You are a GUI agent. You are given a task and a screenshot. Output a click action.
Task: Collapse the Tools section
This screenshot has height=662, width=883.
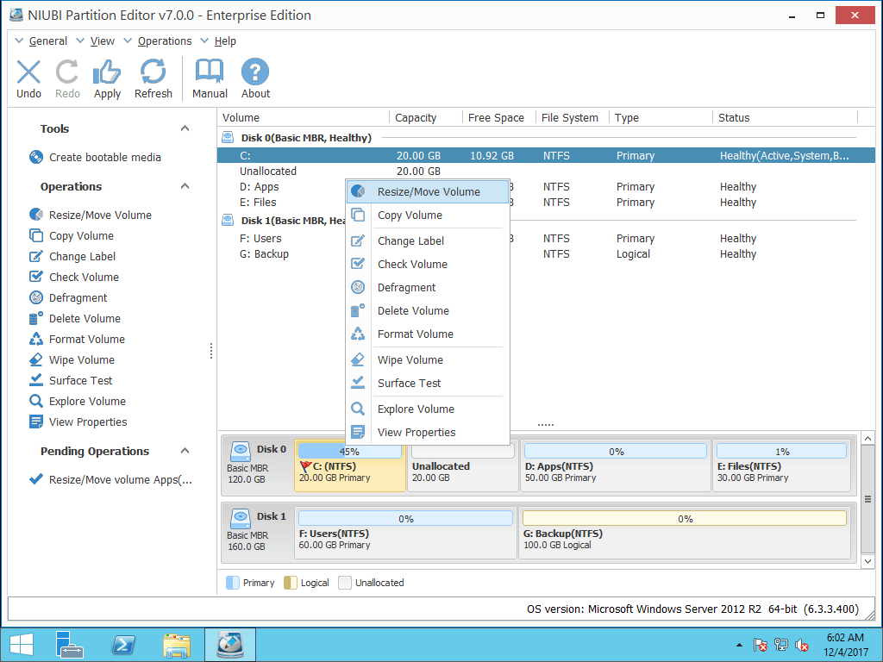(x=185, y=128)
